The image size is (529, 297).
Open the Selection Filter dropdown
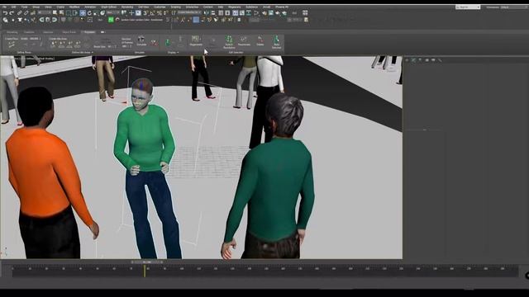click(x=45, y=13)
